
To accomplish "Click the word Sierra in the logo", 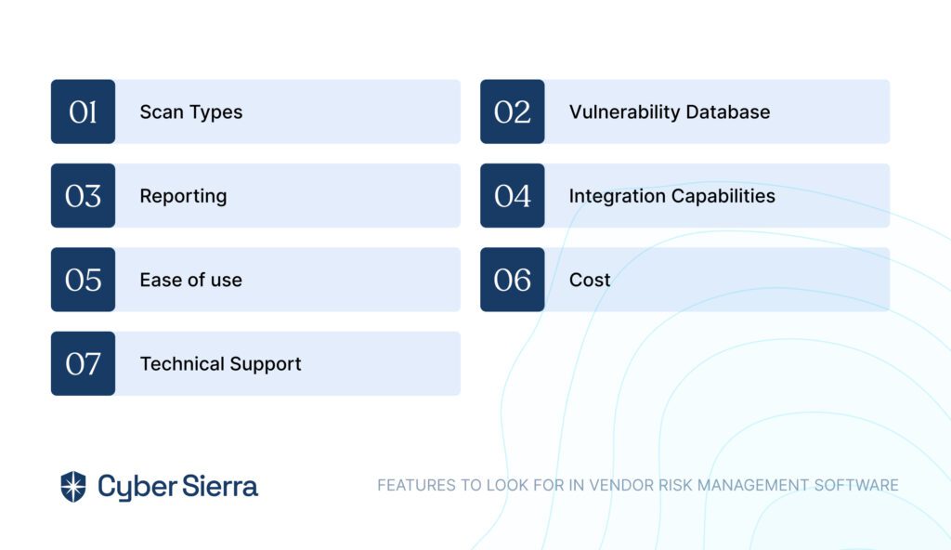I will click(x=220, y=486).
